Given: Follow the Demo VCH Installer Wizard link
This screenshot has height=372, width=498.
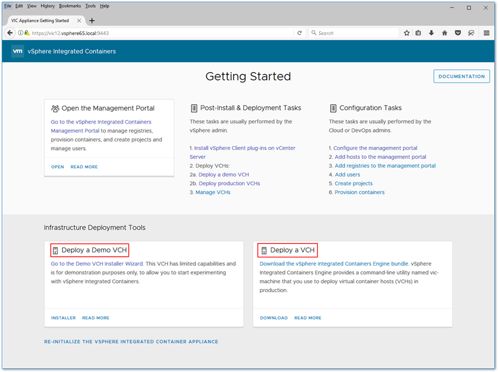Looking at the screenshot, I should 97,263.
